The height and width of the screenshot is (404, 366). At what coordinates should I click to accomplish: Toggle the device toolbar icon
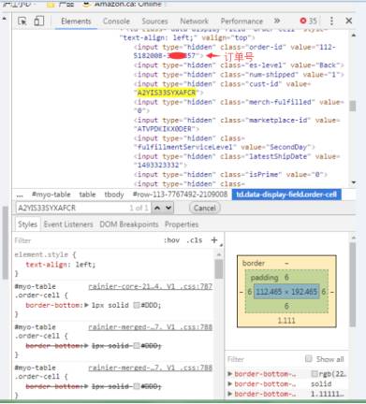coord(39,22)
